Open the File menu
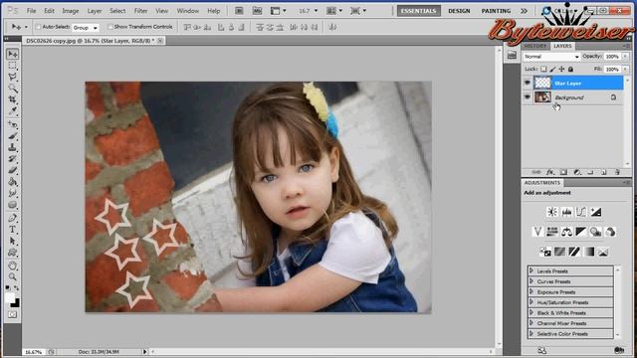 pyautogui.click(x=31, y=11)
